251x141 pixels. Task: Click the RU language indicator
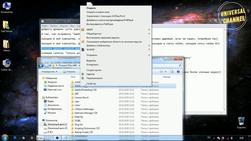pos(209,137)
